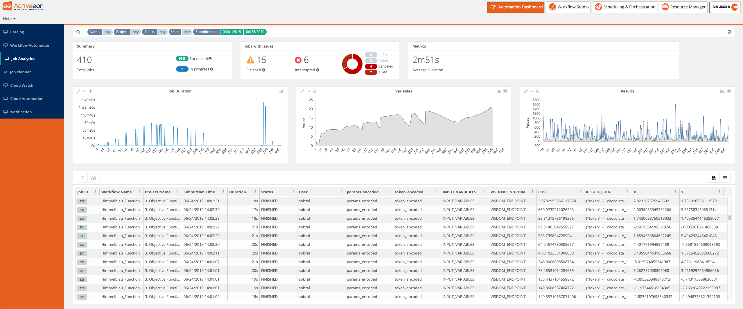Click the Name filter Any value
Screen dimensions: 743x309
click(x=107, y=32)
